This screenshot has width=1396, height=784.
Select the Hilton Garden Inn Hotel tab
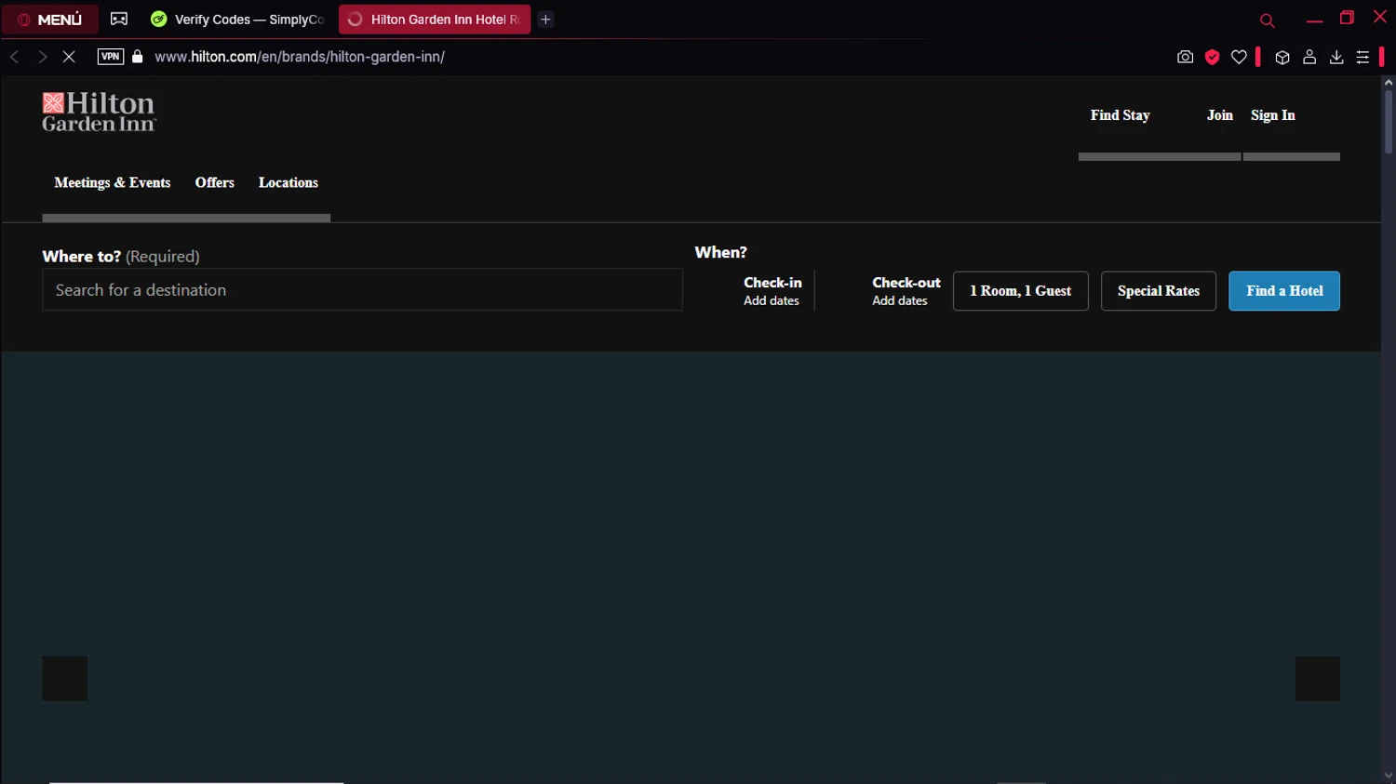tap(435, 20)
